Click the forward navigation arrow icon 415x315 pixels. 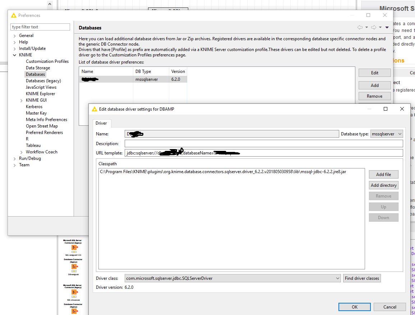click(x=373, y=27)
